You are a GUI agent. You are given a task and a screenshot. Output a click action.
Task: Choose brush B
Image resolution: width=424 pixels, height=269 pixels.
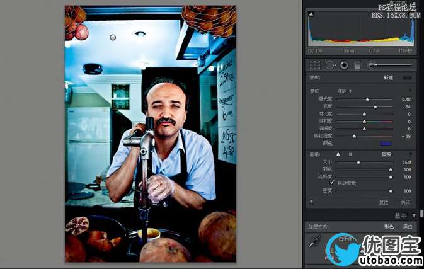[x=350, y=154]
